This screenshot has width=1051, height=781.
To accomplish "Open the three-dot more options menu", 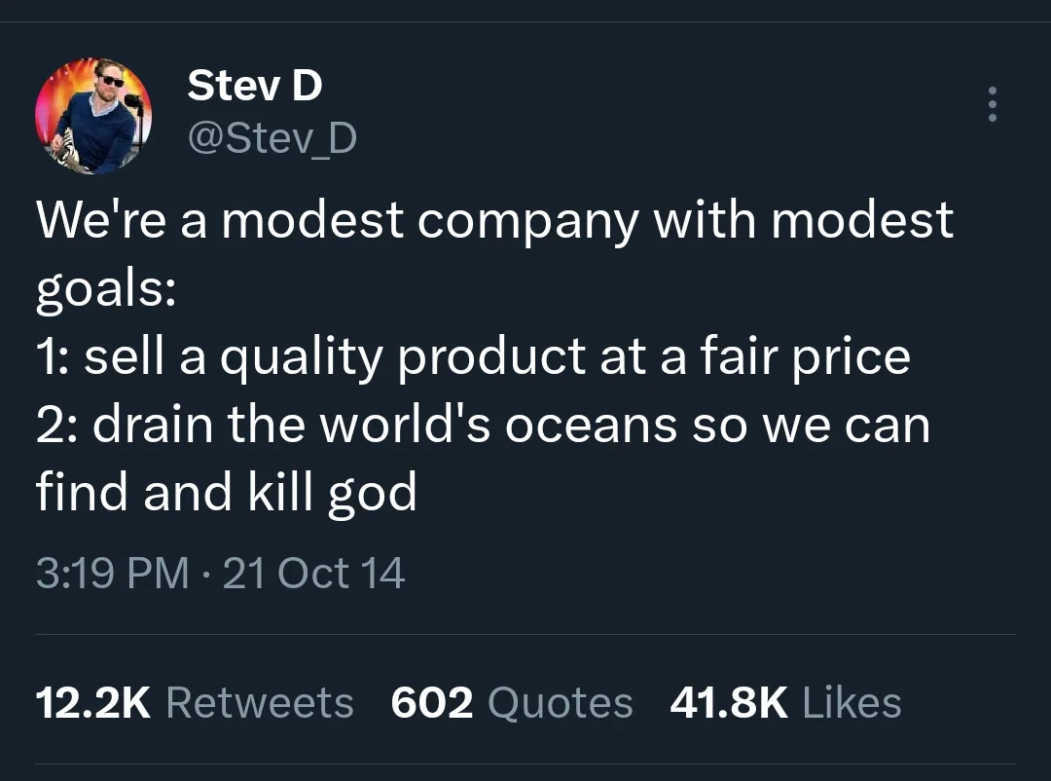I will [992, 104].
